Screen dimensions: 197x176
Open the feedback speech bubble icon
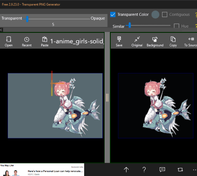[x=162, y=169]
